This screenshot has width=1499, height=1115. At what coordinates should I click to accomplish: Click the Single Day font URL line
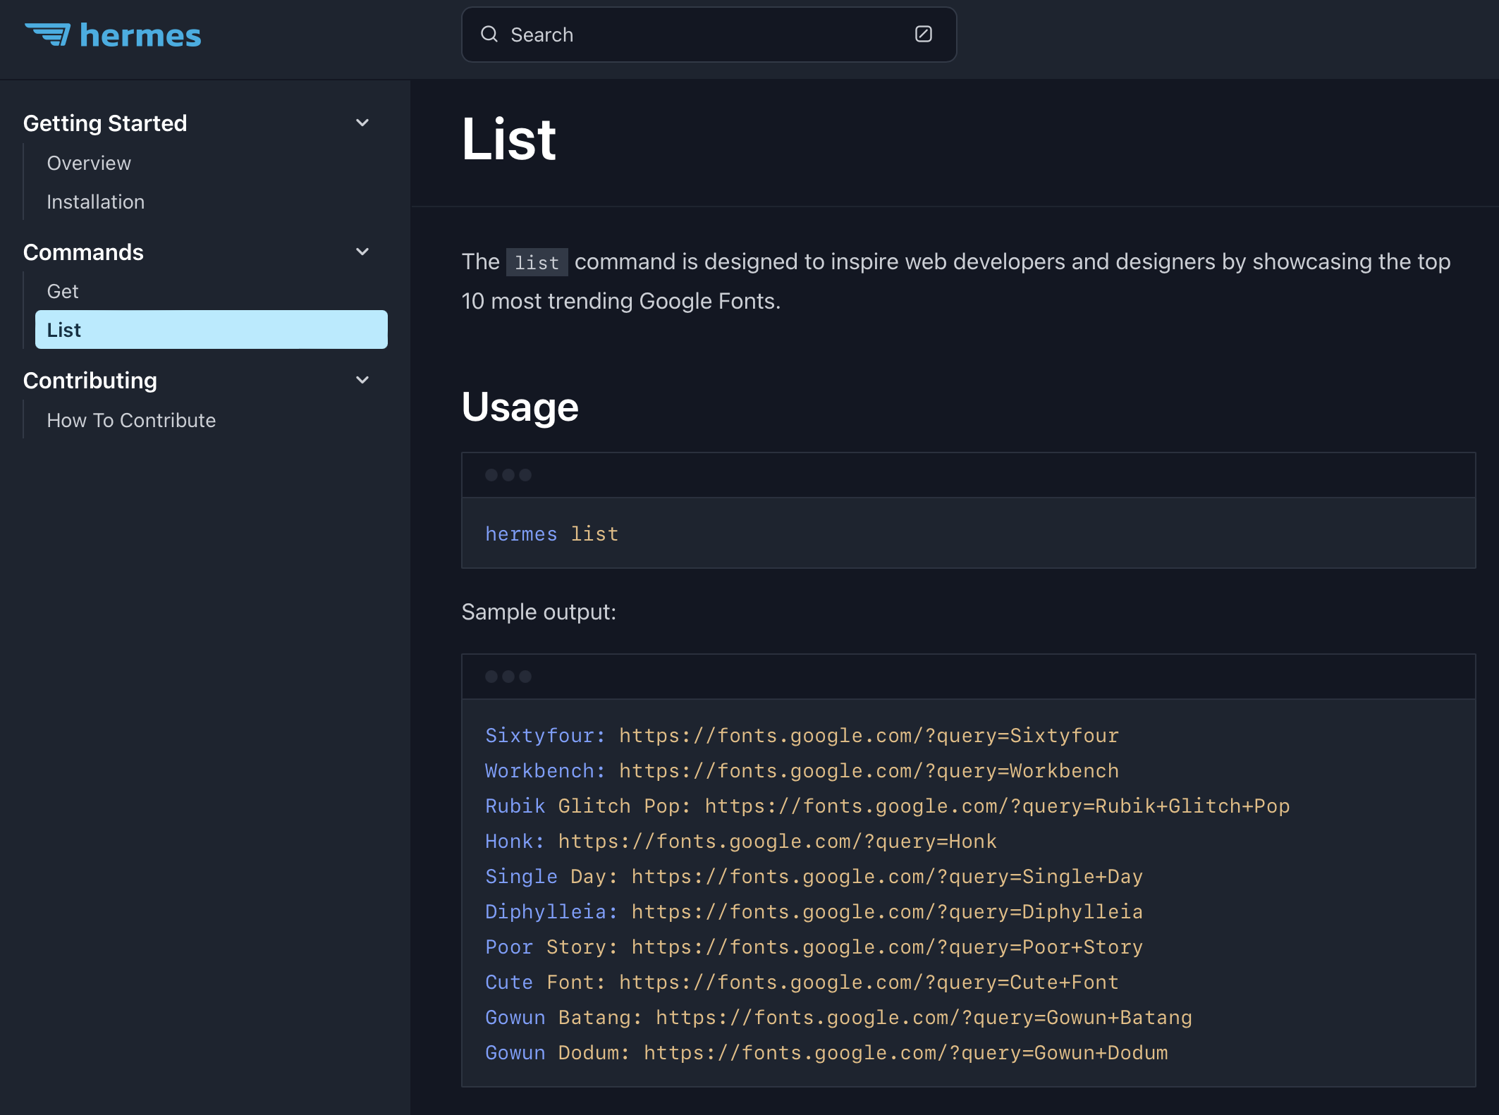[x=814, y=877]
